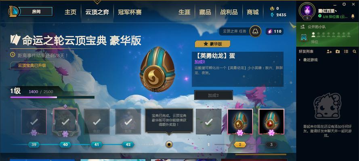Click the pass experience progress bar
The image size is (359, 161).
(52, 97)
